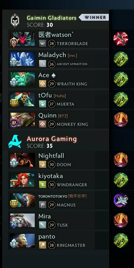134x268 pixels.
Task: Click the green Windranger facet square icon
Action: [43, 185]
